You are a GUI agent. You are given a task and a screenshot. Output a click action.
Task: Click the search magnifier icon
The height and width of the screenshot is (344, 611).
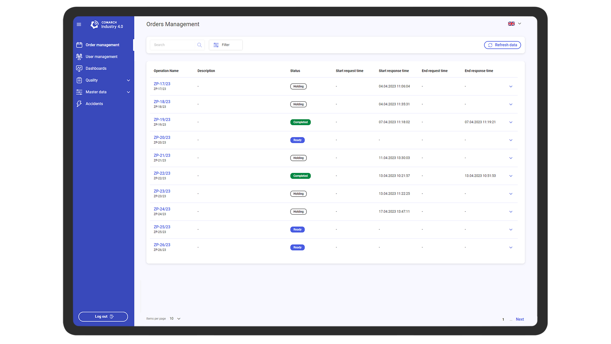coord(200,45)
